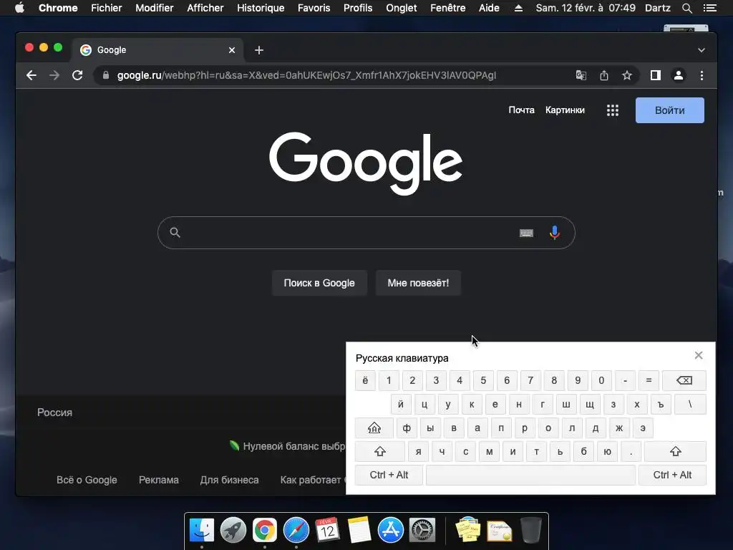
Task: Open a new Chrome tab
Action: pos(259,50)
